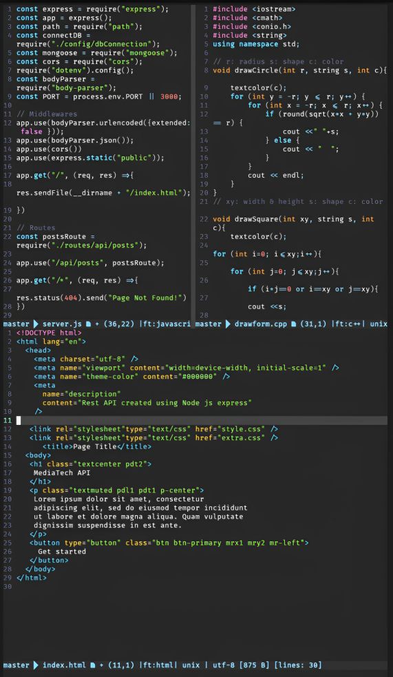Click '#include <conio.h>' in drawform.cpp

(x=251, y=26)
